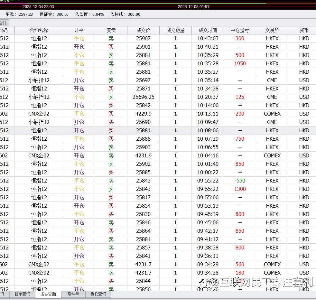
Task: Click price 25846 cell
Action: (143, 222)
